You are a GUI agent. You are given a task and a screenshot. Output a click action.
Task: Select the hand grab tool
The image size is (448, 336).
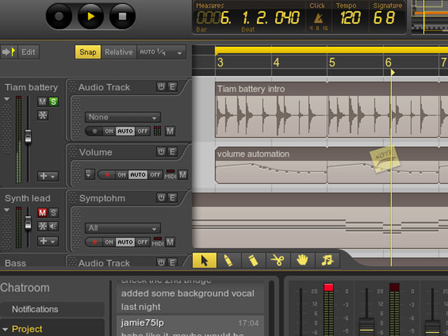(302, 260)
